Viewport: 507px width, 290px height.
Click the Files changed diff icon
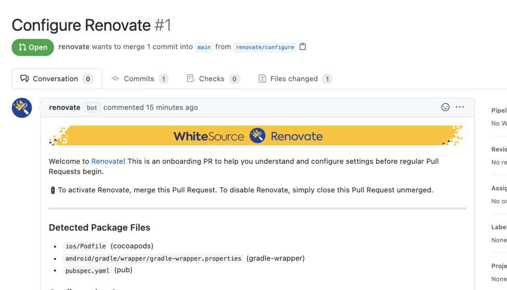262,79
